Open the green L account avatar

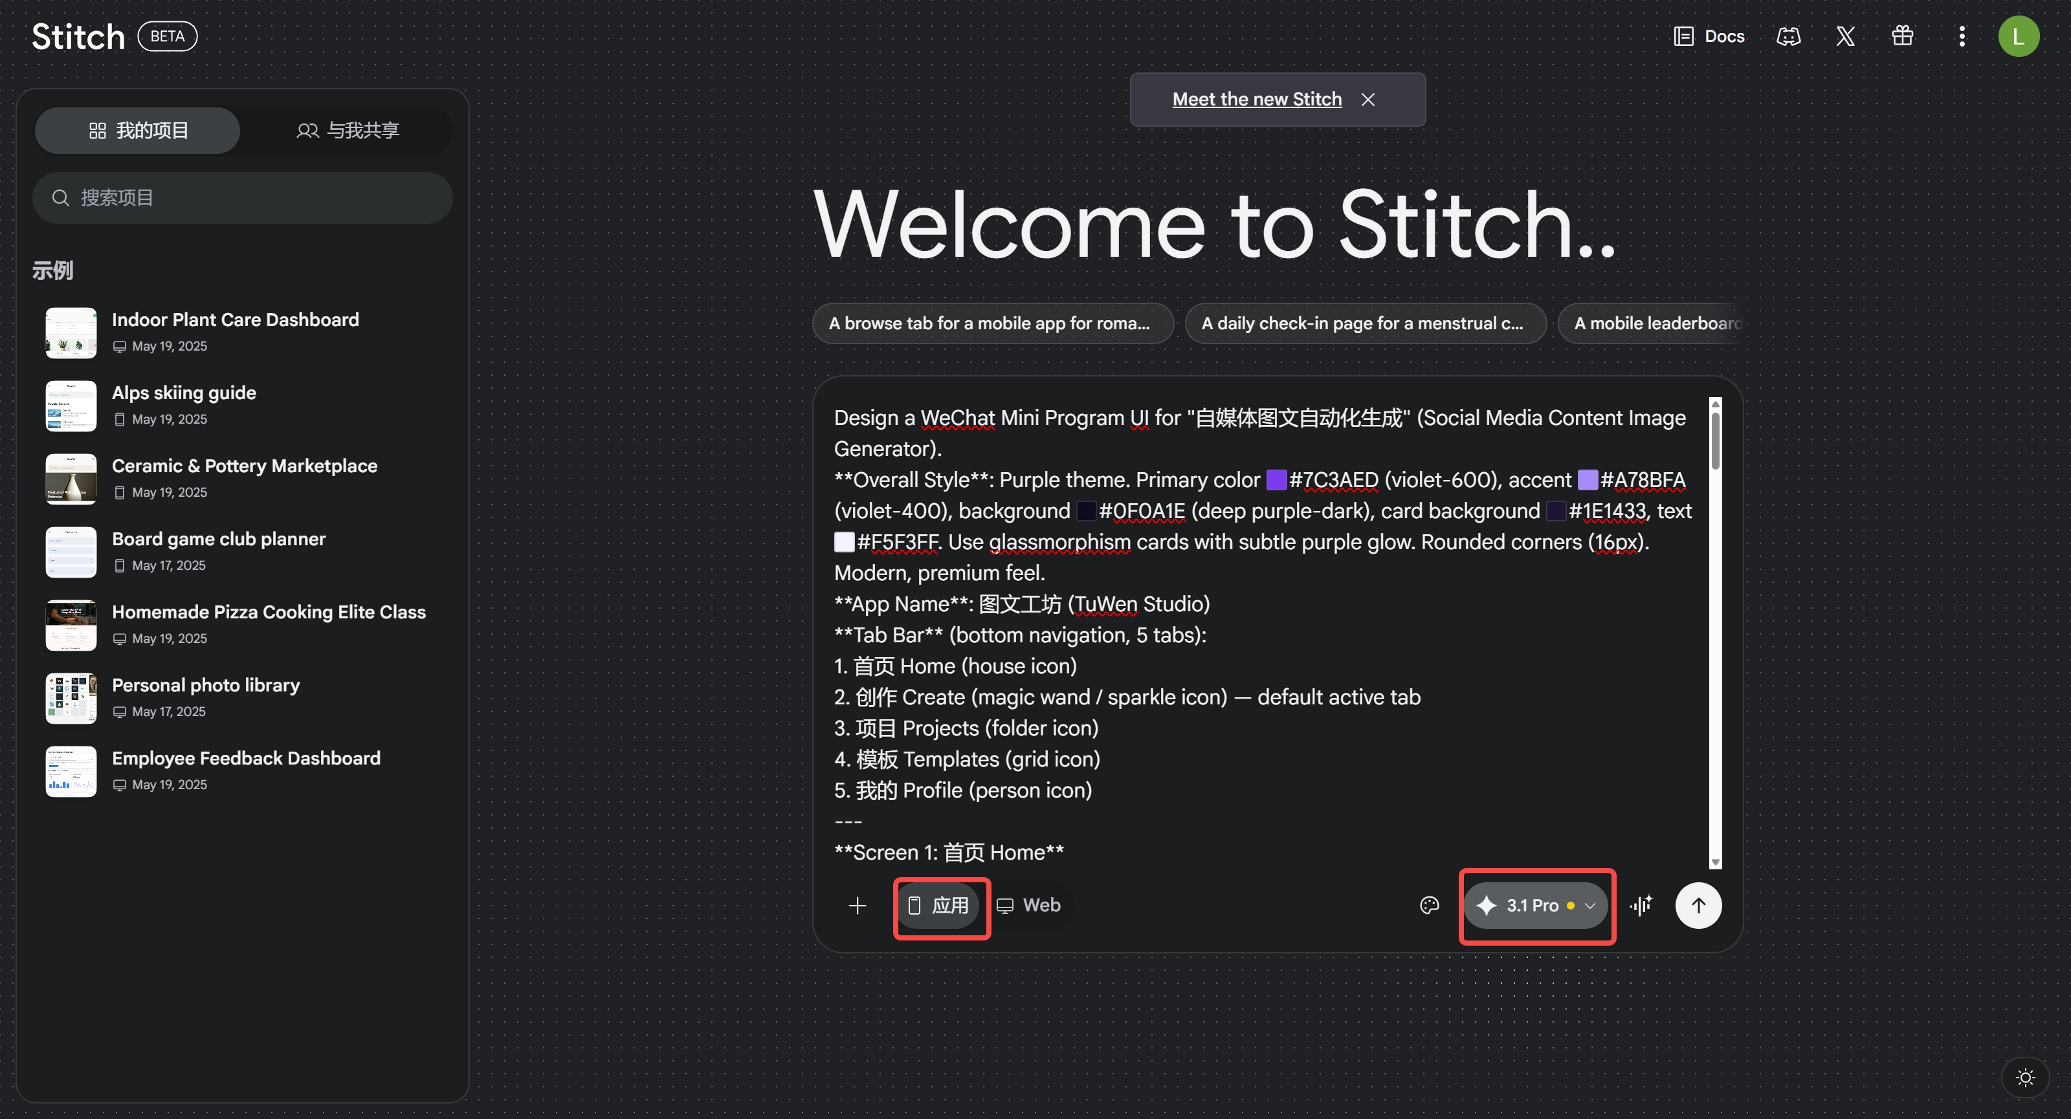[2018, 36]
